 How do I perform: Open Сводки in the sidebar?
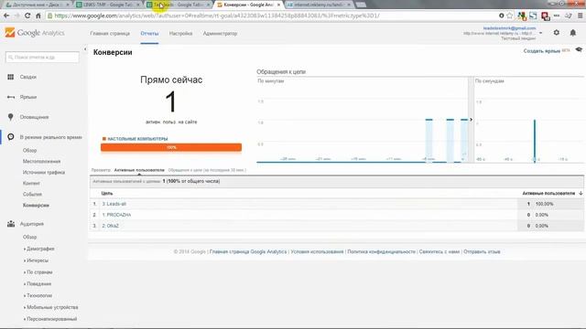tap(28, 77)
